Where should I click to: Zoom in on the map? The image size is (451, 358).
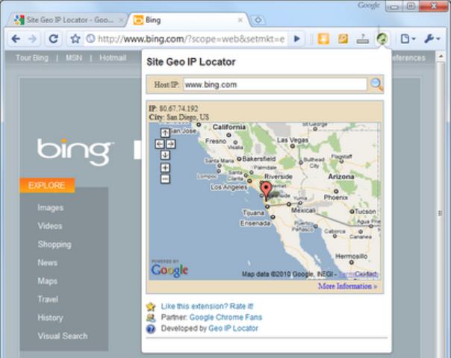click(165, 168)
